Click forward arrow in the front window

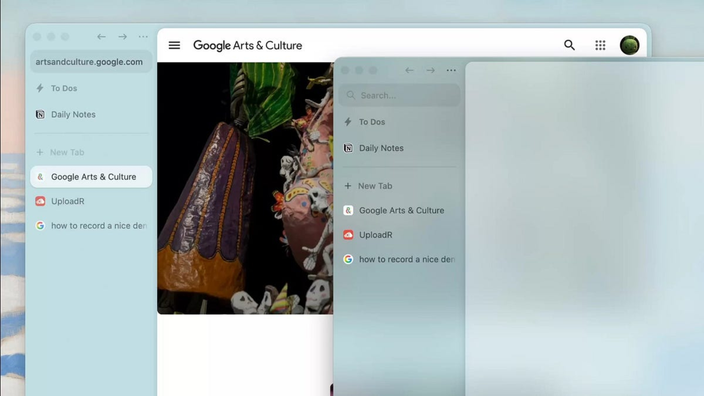tap(430, 70)
